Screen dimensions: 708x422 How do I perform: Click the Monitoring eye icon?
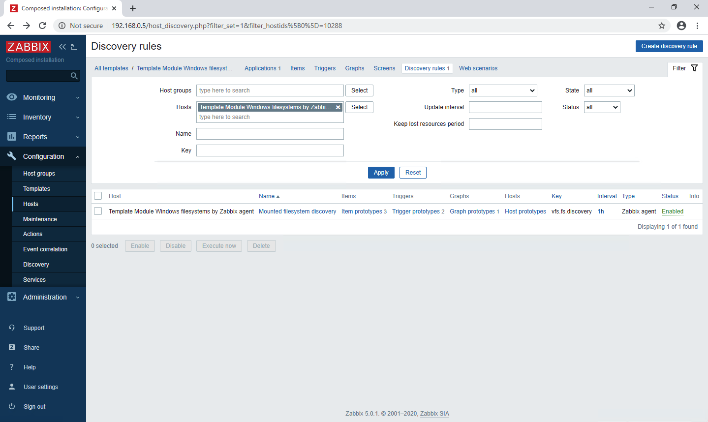(12, 97)
